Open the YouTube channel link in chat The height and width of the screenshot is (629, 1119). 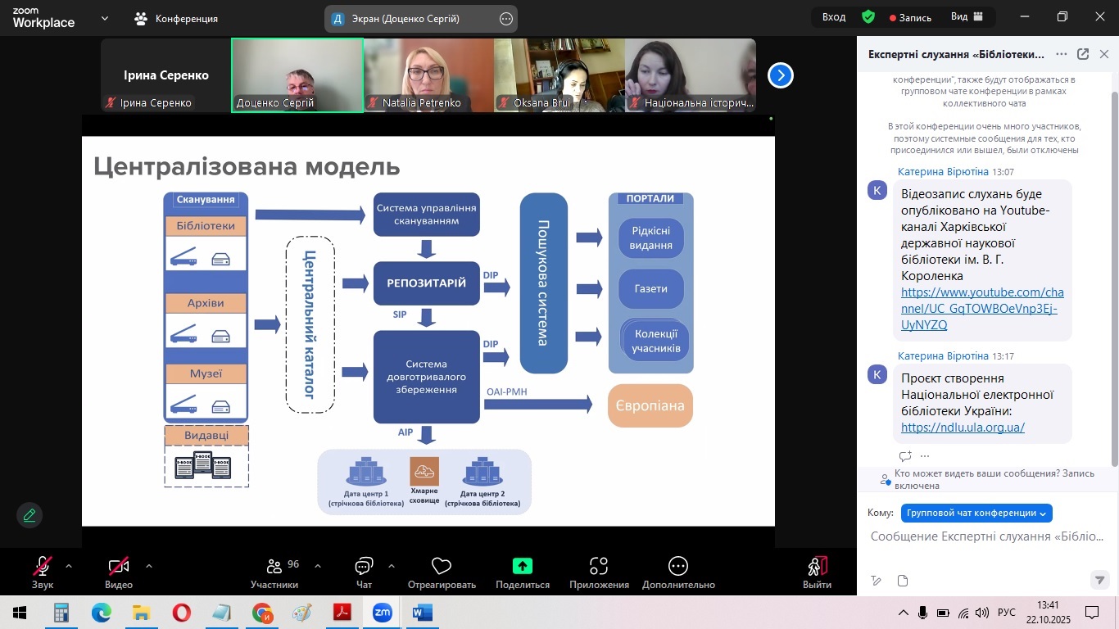[x=981, y=309]
